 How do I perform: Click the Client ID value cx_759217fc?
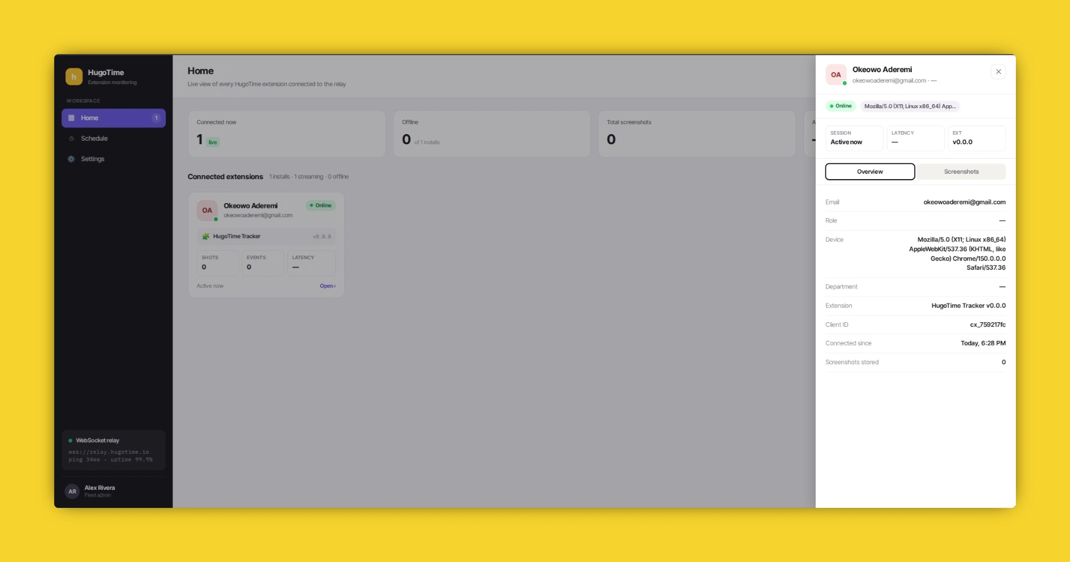point(988,325)
